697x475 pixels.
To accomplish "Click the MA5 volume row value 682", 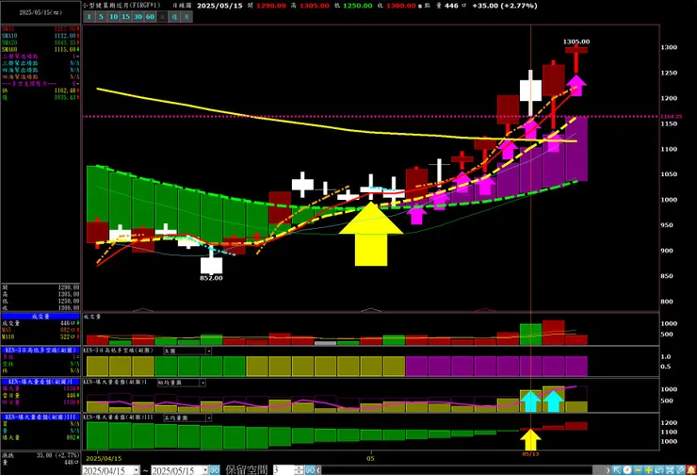I will (41, 330).
